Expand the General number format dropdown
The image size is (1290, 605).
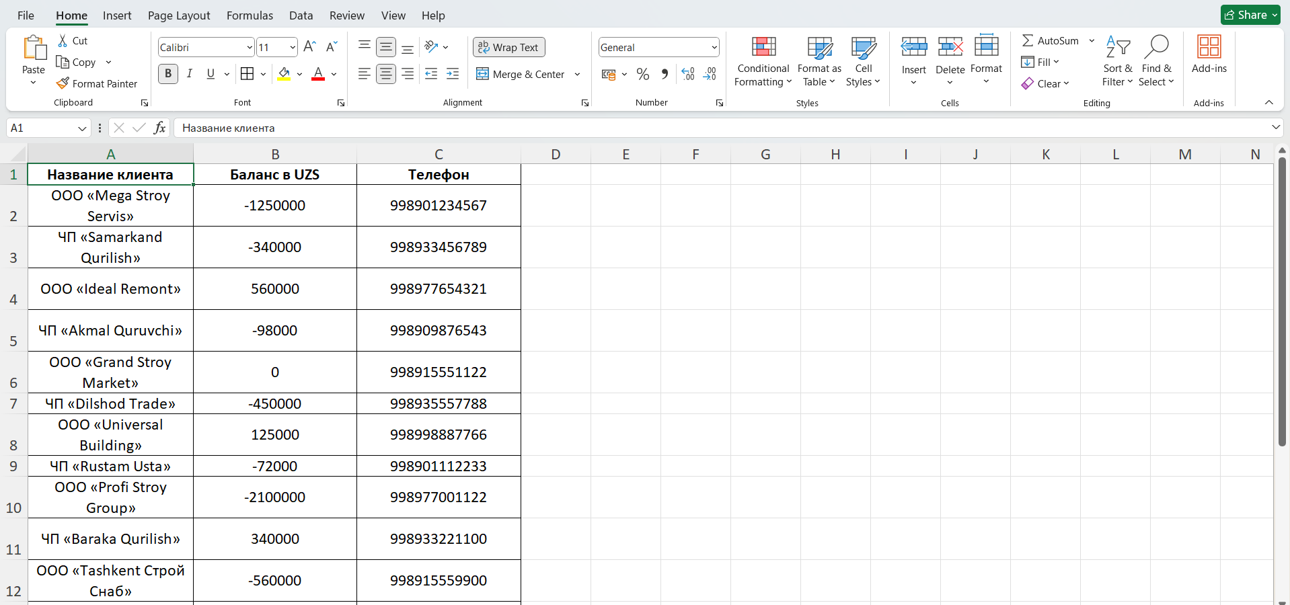[714, 47]
